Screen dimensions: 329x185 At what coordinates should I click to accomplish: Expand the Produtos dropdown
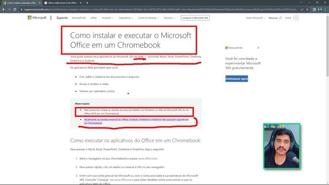click(x=108, y=18)
